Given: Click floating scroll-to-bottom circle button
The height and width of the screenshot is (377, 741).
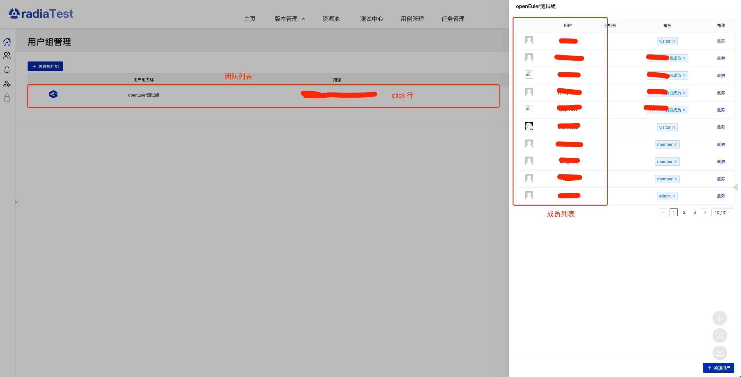Looking at the screenshot, I should pos(720,353).
